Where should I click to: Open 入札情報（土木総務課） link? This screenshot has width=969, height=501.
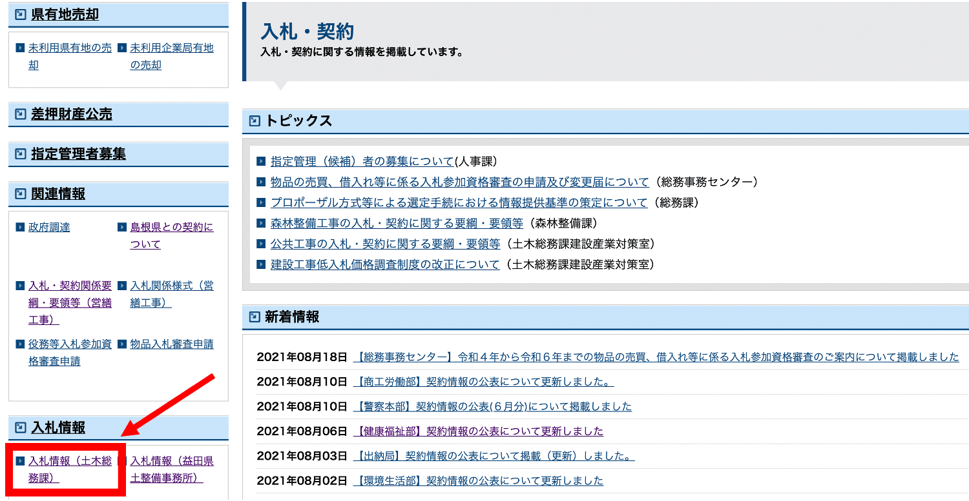70,469
